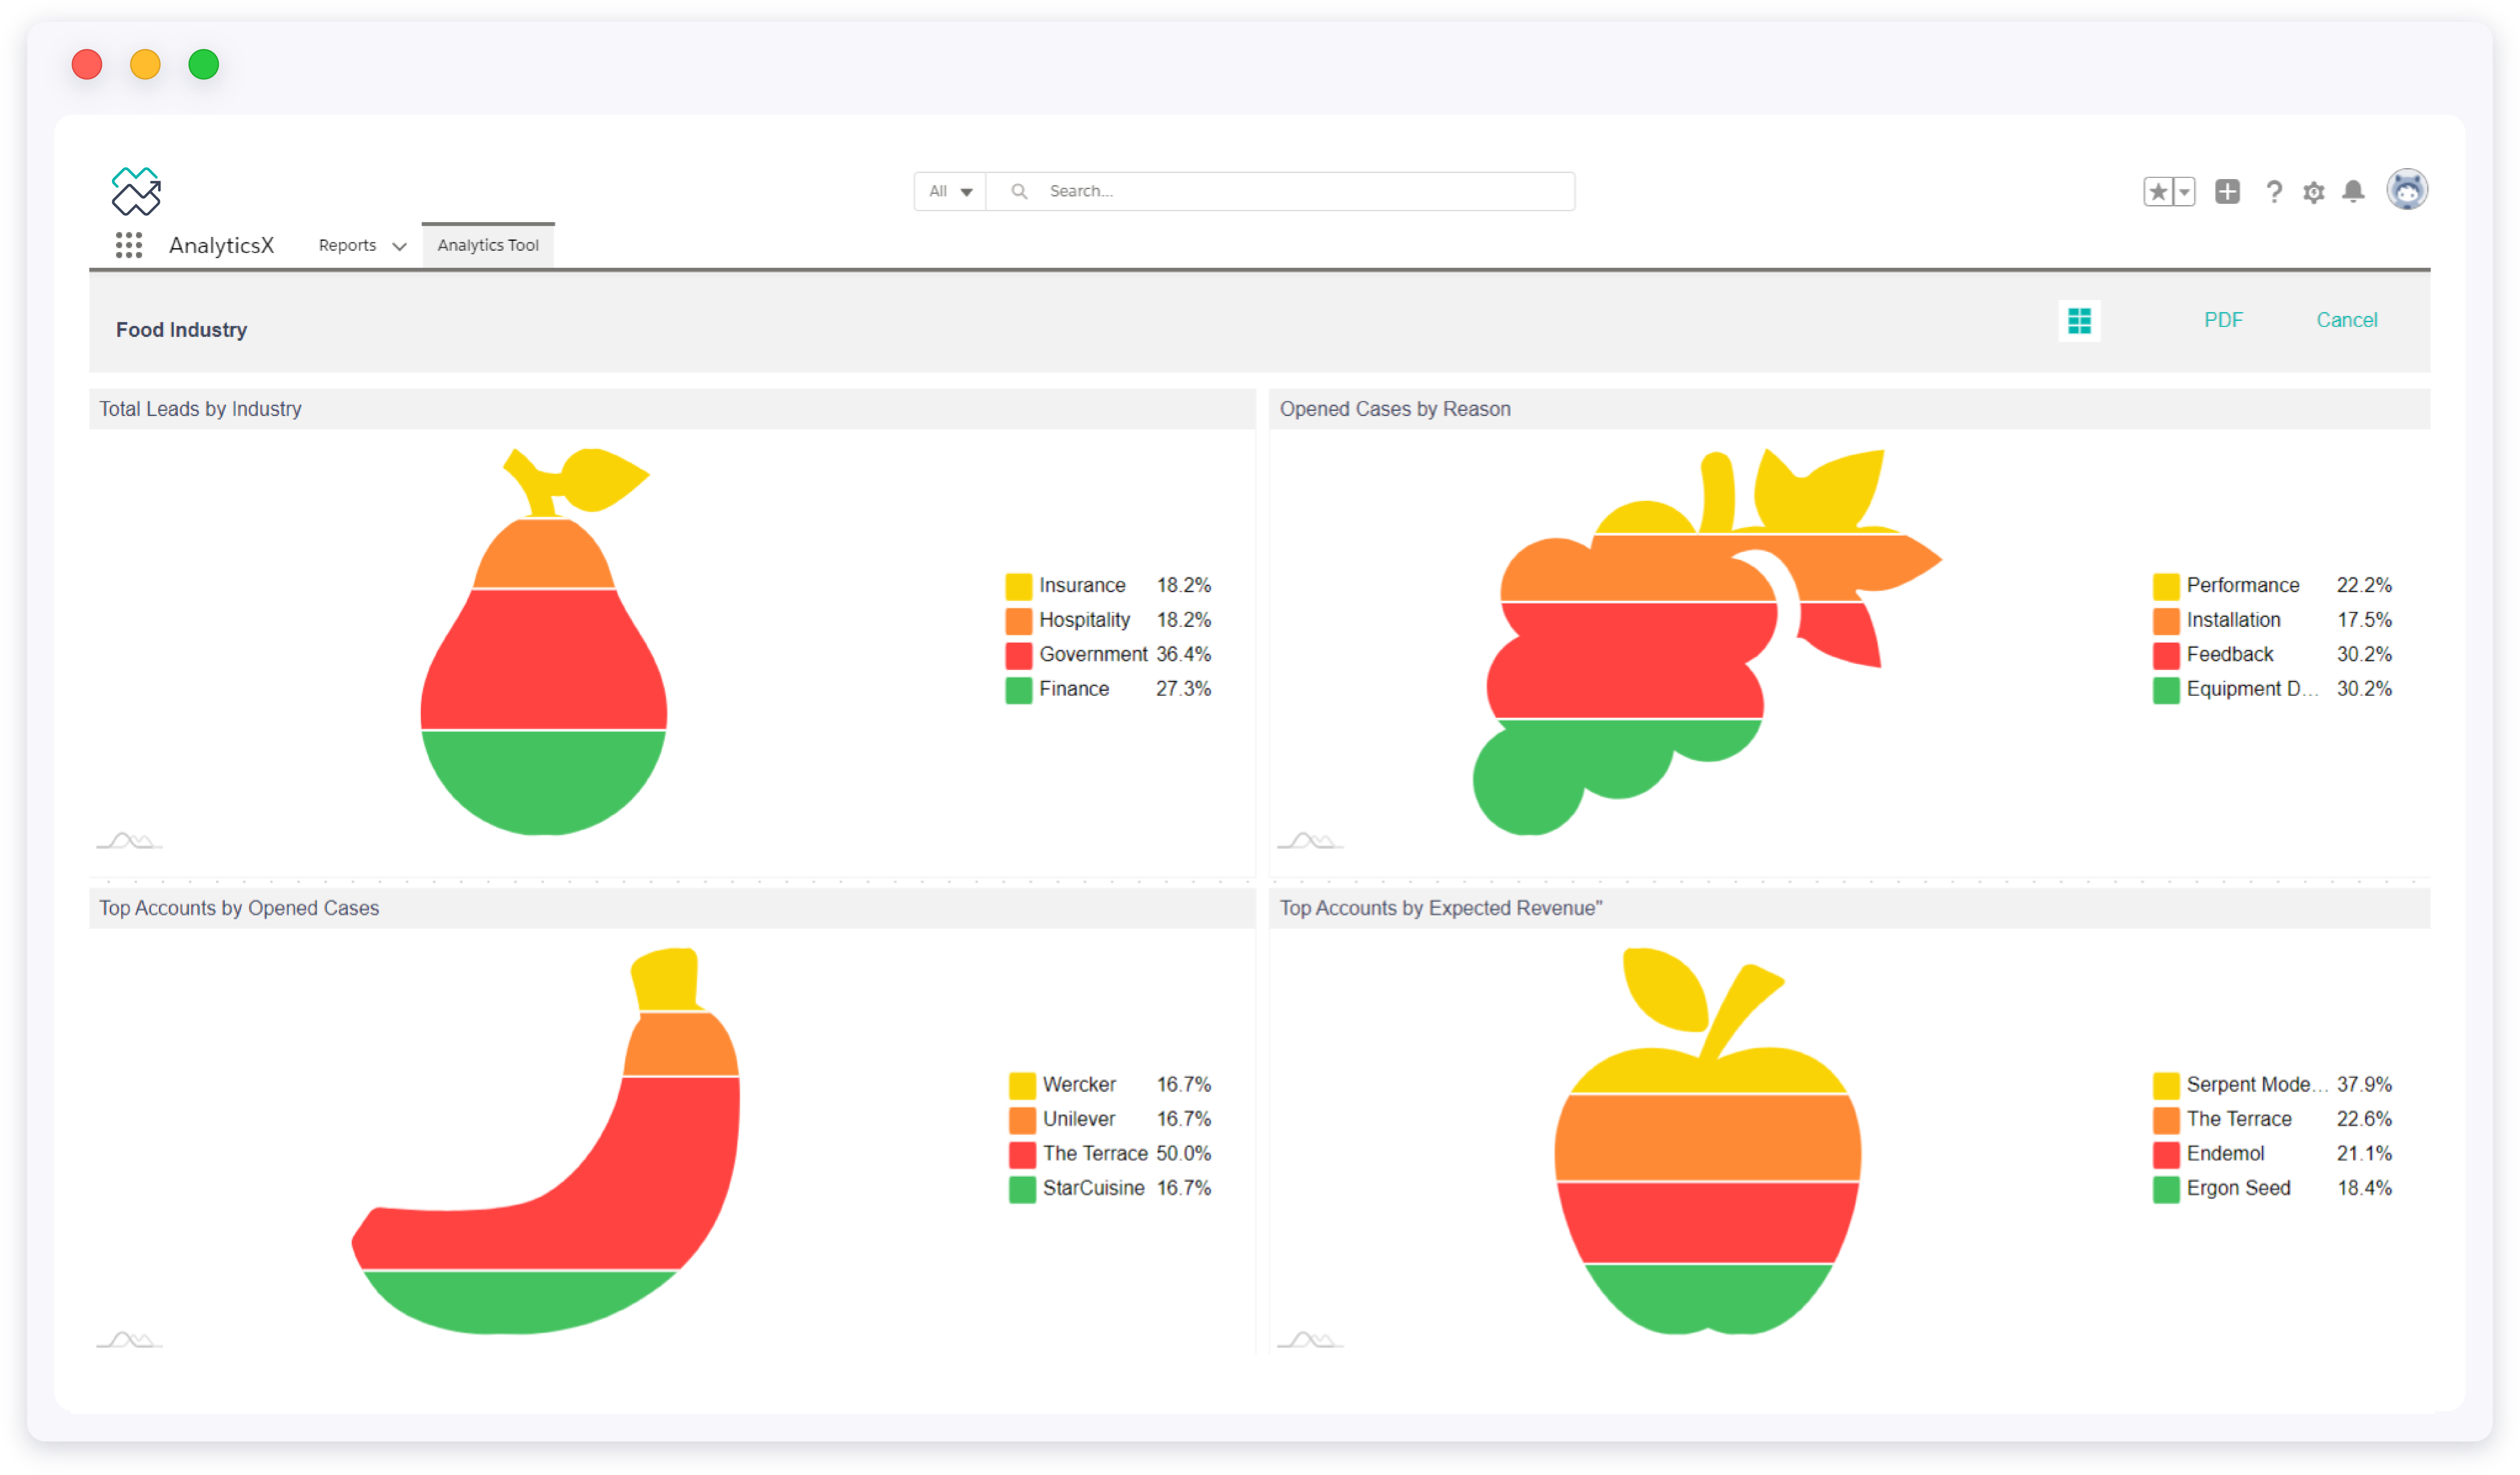This screenshot has width=2520, height=1475.
Task: Open the notifications bell icon
Action: pyautogui.click(x=2353, y=191)
